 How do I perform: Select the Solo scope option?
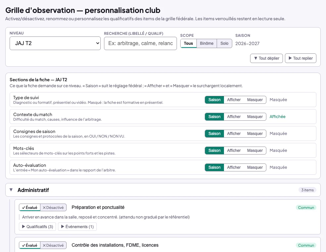(x=224, y=43)
